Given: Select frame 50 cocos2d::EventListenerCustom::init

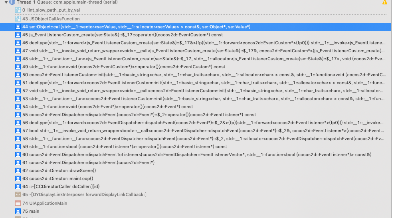Looking at the screenshot, I should tap(204, 75).
